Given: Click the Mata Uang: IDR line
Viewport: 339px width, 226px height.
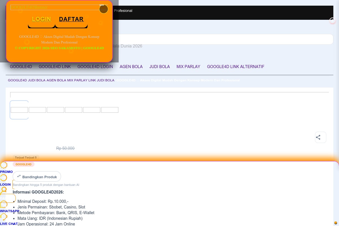Looking at the screenshot, I should (x=50, y=218).
